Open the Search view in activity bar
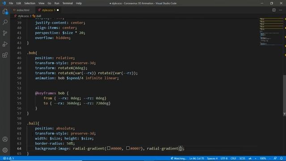This screenshot has width=286, height=161. point(5,22)
